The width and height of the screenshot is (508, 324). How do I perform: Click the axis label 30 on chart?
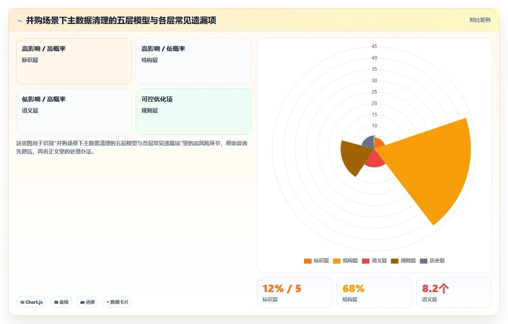click(374, 81)
